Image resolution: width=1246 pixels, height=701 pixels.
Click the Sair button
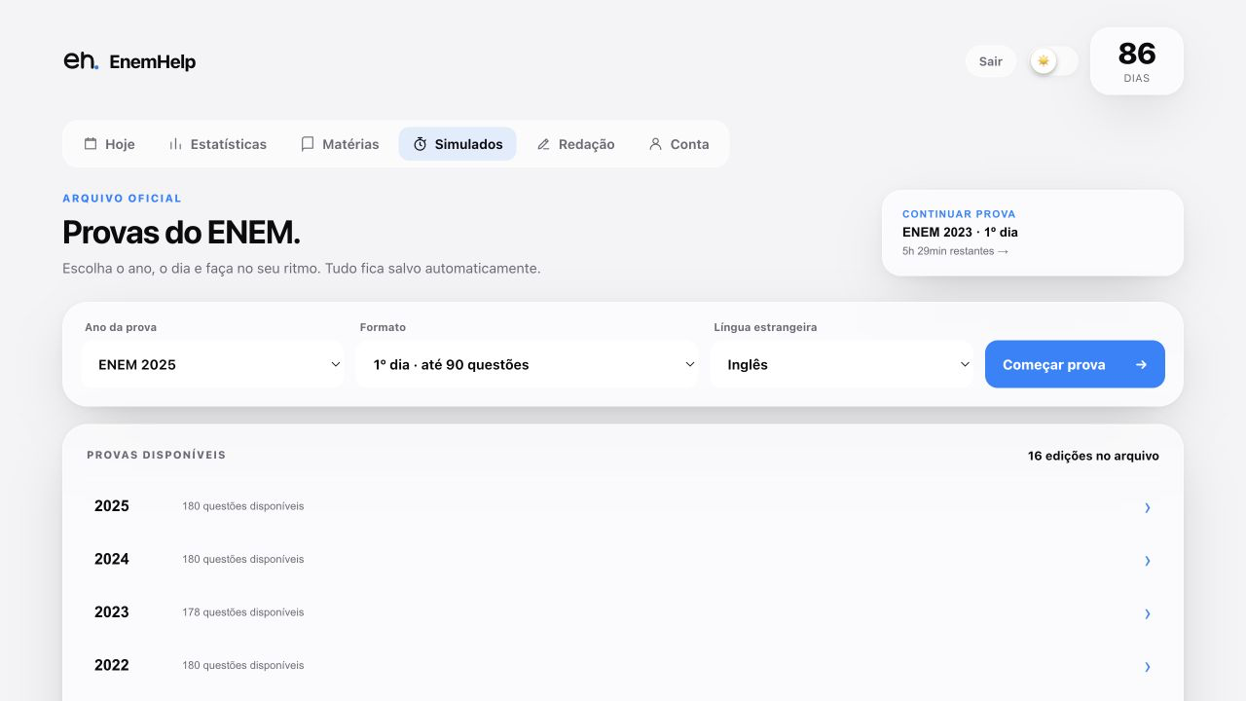coord(991,61)
